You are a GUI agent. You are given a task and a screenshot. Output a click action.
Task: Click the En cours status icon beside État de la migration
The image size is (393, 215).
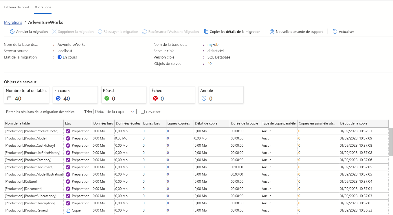point(60,57)
